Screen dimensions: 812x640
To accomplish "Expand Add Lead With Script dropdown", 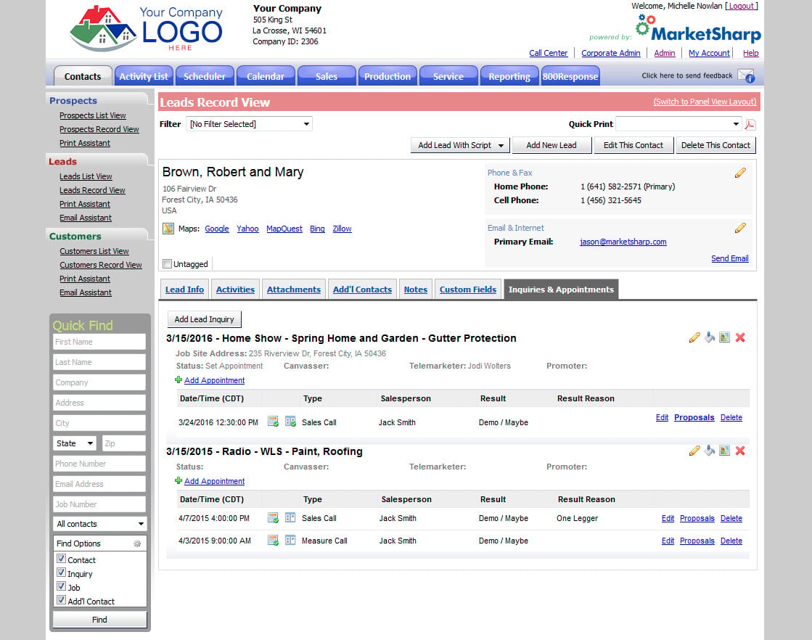I will (501, 146).
